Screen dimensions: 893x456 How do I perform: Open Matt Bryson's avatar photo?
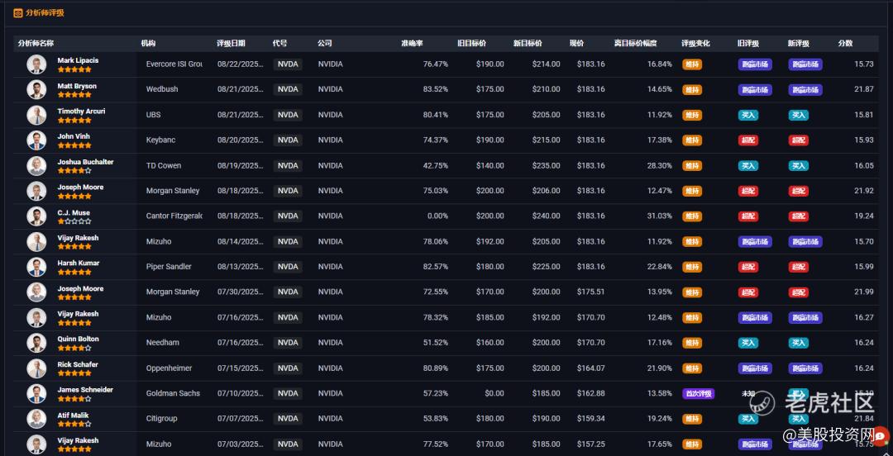tap(36, 90)
